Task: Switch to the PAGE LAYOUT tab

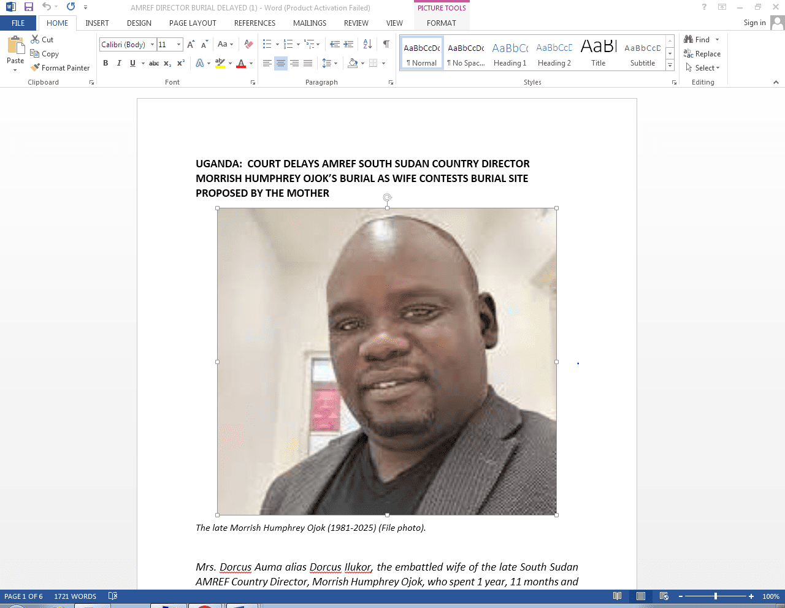Action: click(193, 23)
